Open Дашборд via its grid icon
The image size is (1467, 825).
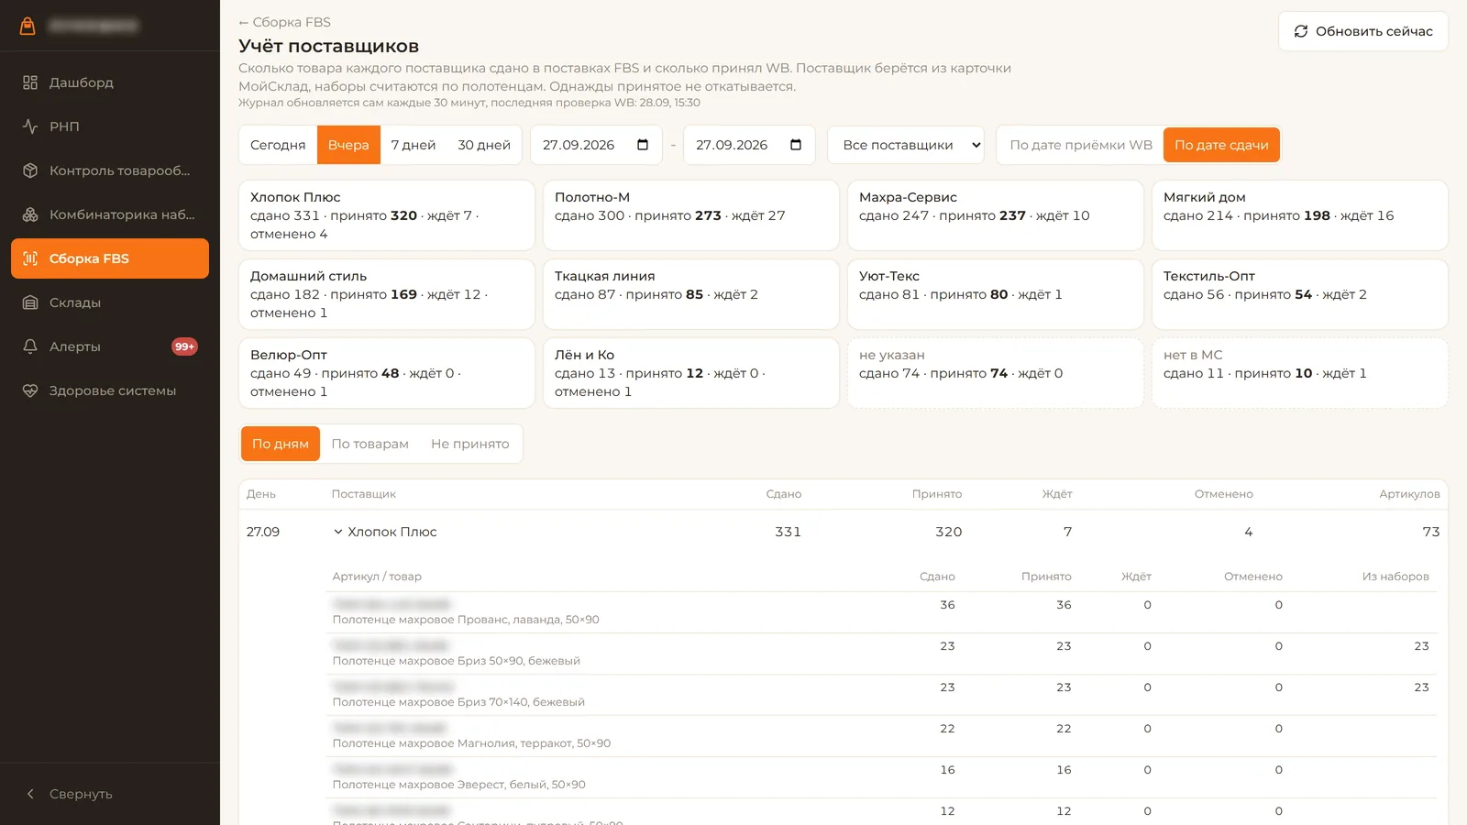[30, 82]
